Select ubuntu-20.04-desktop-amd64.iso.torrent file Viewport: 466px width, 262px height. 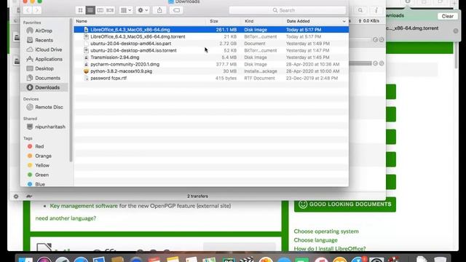point(211,50)
